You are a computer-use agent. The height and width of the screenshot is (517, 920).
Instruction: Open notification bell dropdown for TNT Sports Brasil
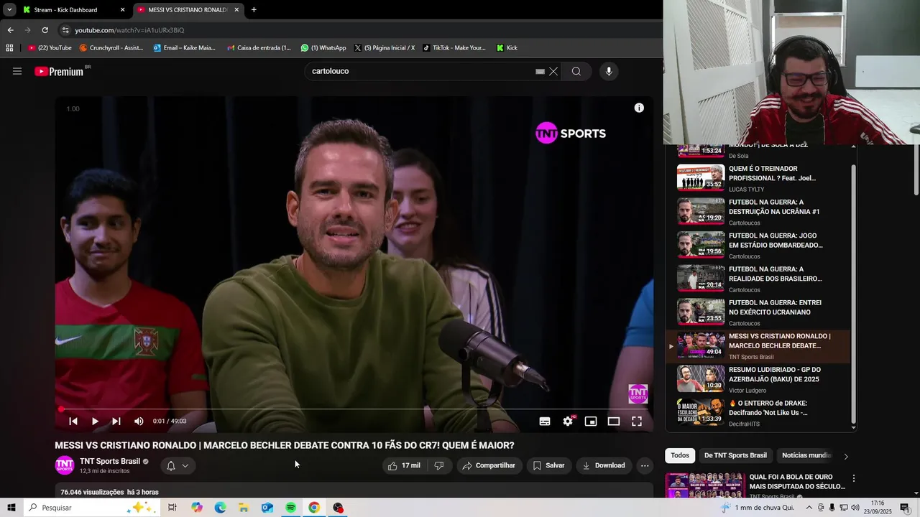point(178,465)
